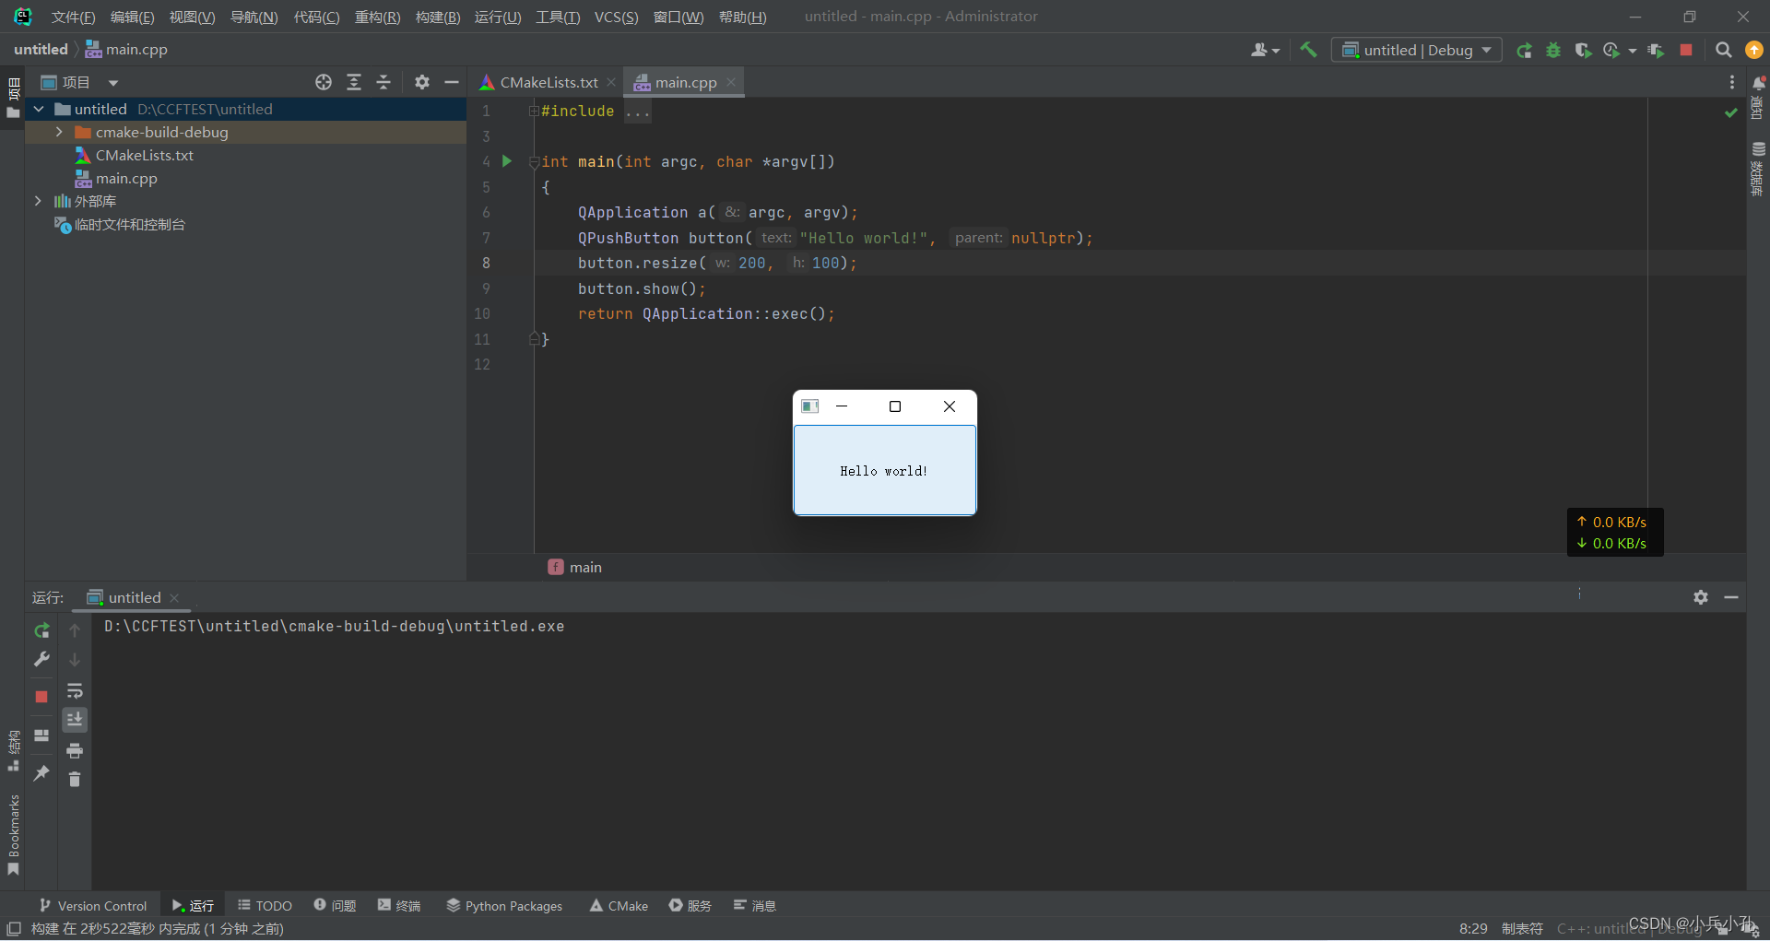The width and height of the screenshot is (1770, 941).
Task: Select main.cpp in project tree
Action: 126,179
